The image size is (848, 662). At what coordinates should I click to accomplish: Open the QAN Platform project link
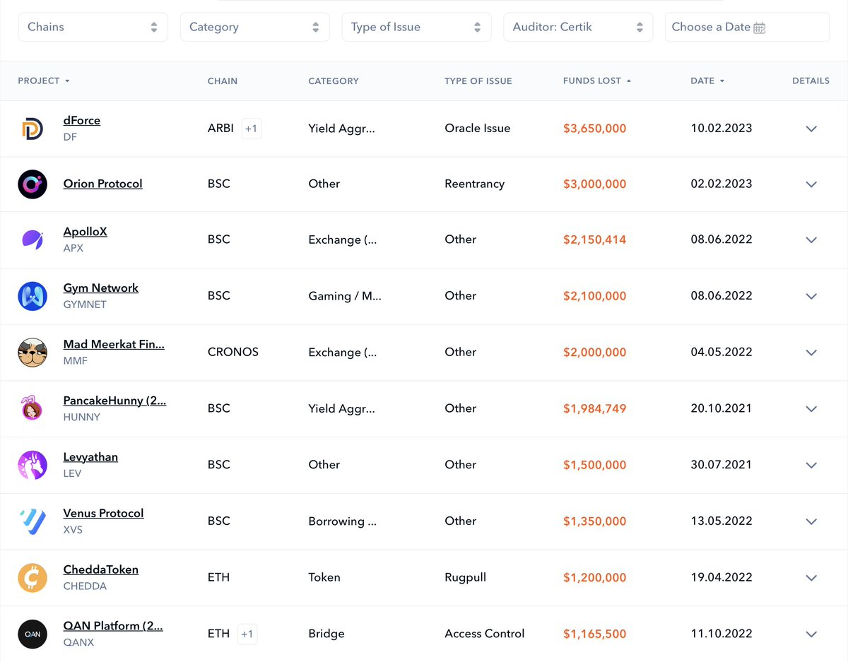[113, 626]
